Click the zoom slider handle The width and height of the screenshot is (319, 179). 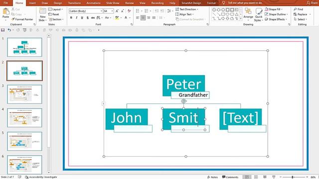point(293,177)
